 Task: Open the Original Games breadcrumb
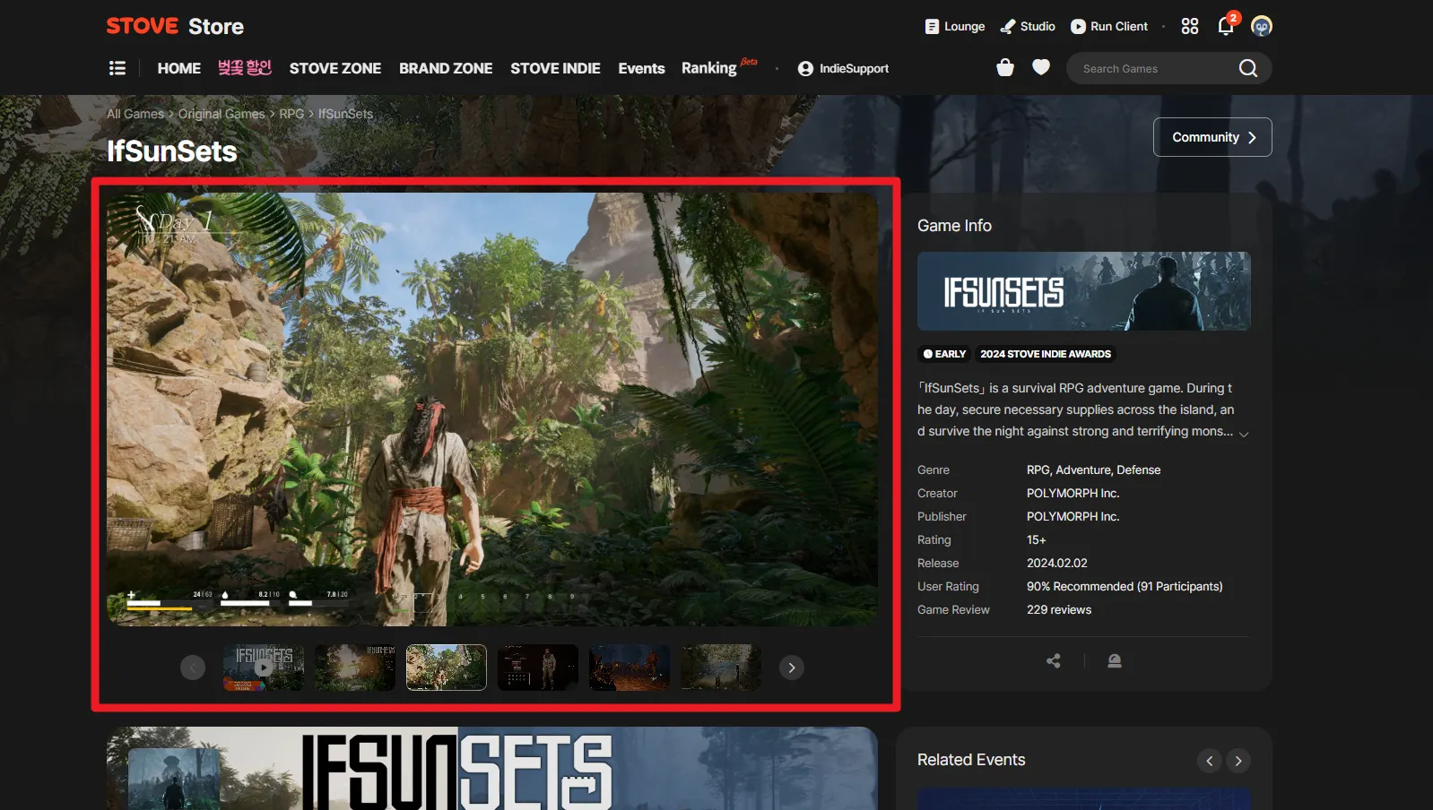pyautogui.click(x=221, y=114)
